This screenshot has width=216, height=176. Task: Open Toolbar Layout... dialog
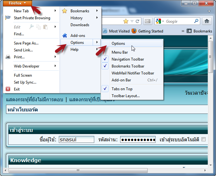click(x=132, y=96)
